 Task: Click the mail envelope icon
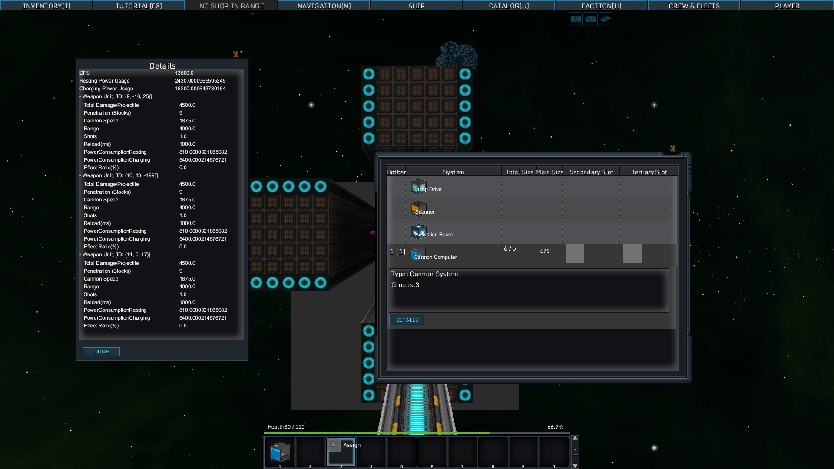pos(590,19)
